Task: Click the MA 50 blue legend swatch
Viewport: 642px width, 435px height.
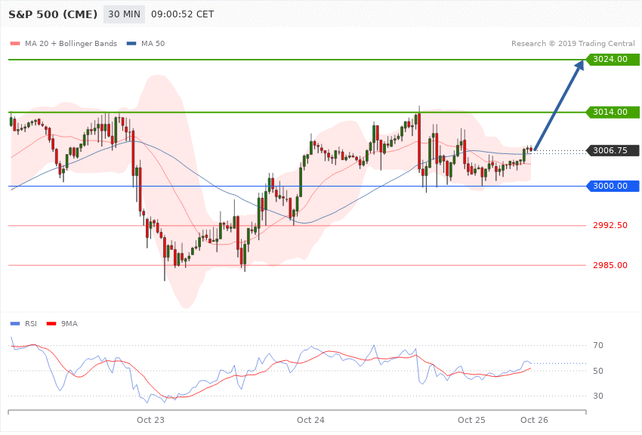Action: click(131, 43)
